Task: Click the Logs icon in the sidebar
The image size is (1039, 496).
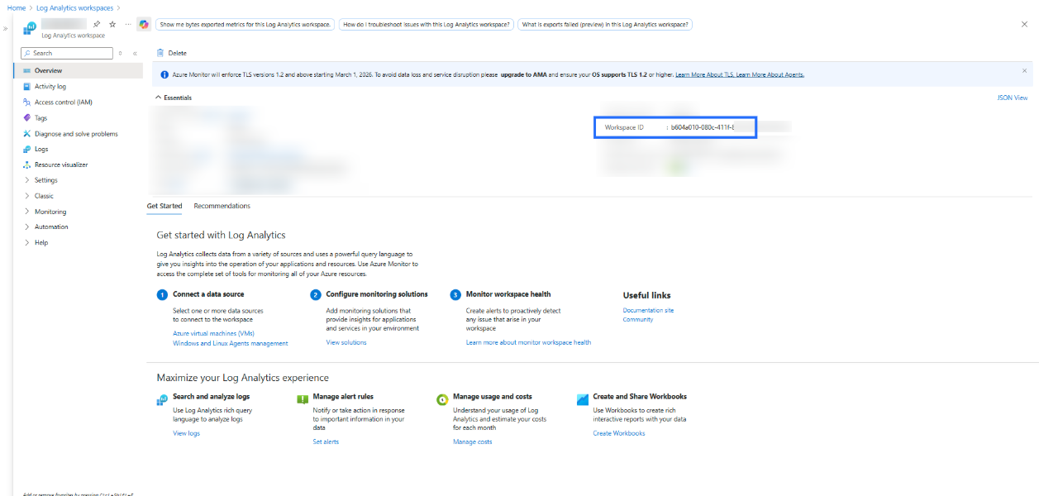Action: [27, 150]
